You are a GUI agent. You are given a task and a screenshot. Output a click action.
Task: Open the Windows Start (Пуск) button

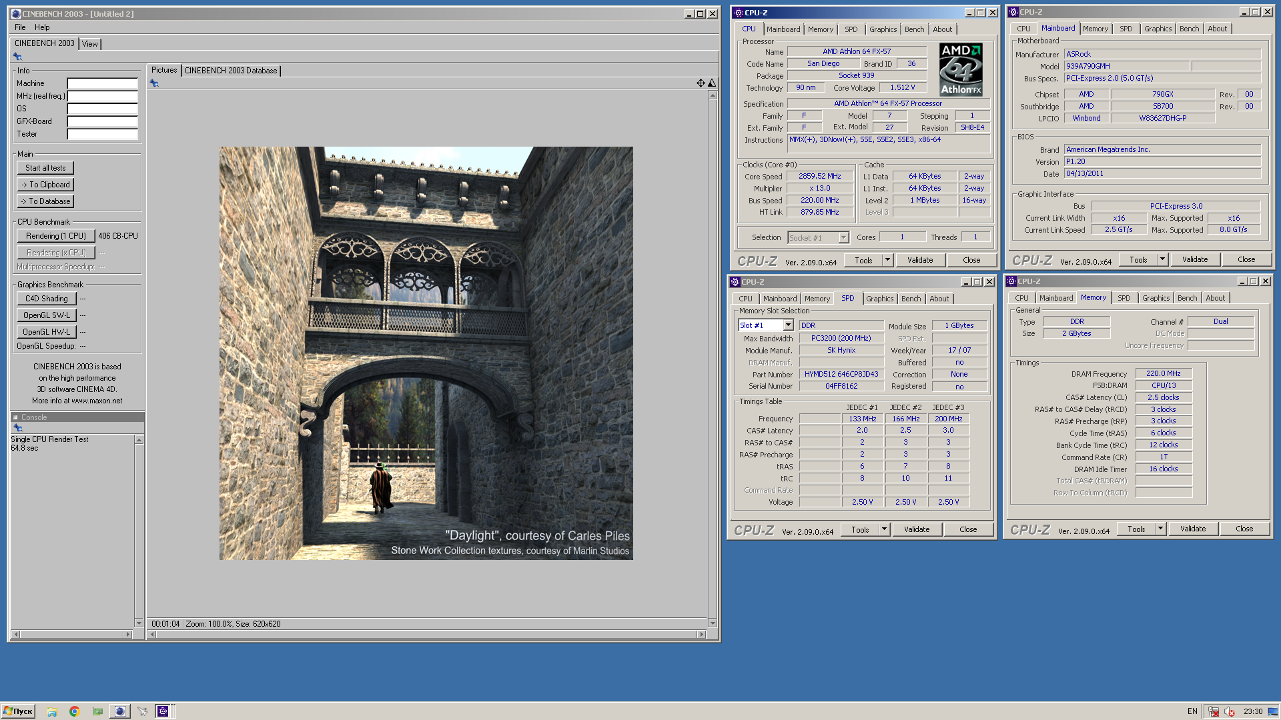coord(18,711)
